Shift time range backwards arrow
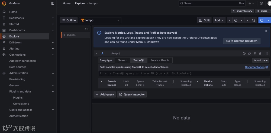The image size is (271, 133). pos(230,20)
